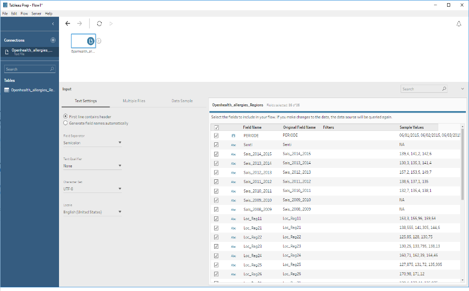Click the redo forward arrow
The width and height of the screenshot is (469, 291).
click(79, 23)
